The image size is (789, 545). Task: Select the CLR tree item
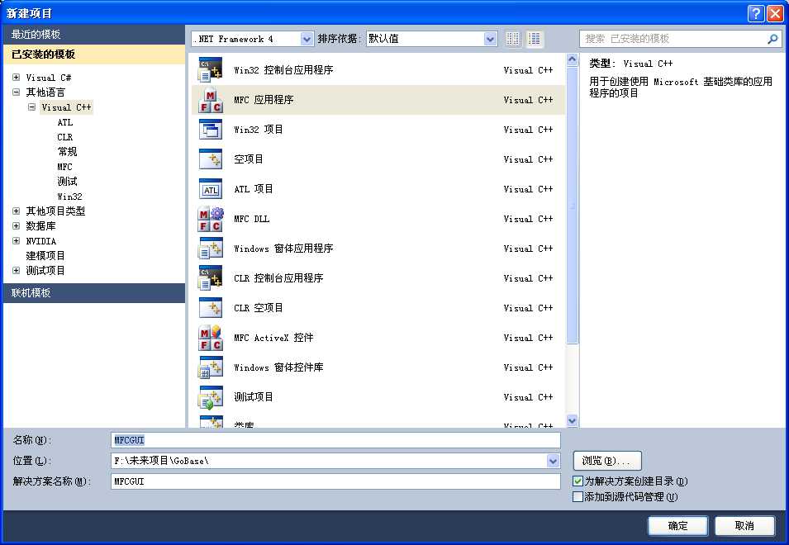click(x=65, y=137)
